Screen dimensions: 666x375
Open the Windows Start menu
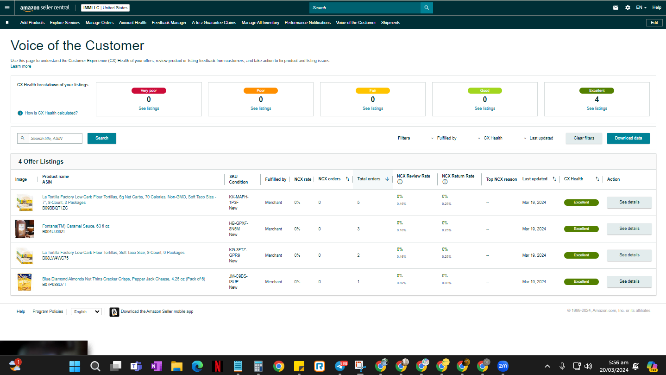75,366
